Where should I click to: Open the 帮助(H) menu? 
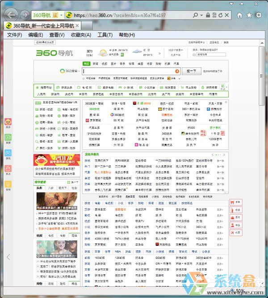(x=127, y=35)
